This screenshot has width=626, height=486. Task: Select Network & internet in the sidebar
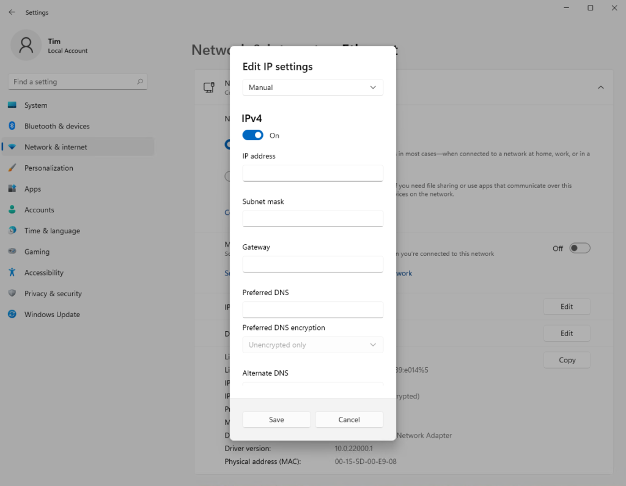tap(12, 147)
